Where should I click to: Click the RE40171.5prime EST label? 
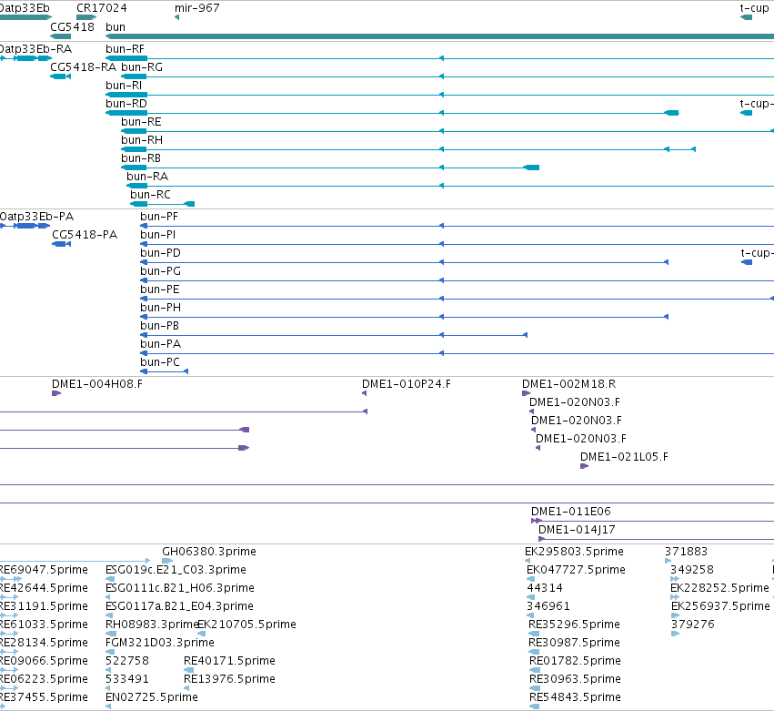229,661
